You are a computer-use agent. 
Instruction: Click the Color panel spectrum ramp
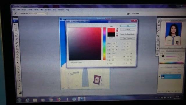[171, 63]
